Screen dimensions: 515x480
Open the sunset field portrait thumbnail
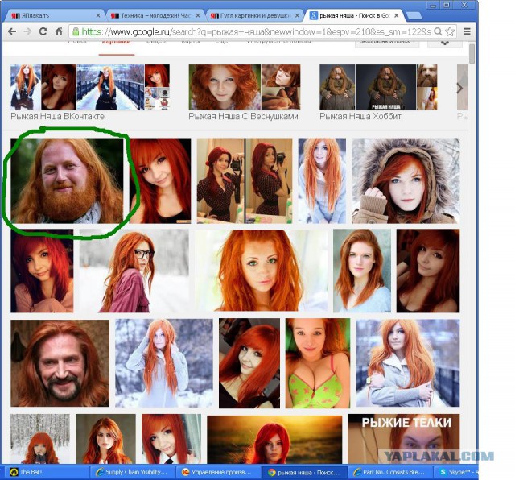coord(274,440)
